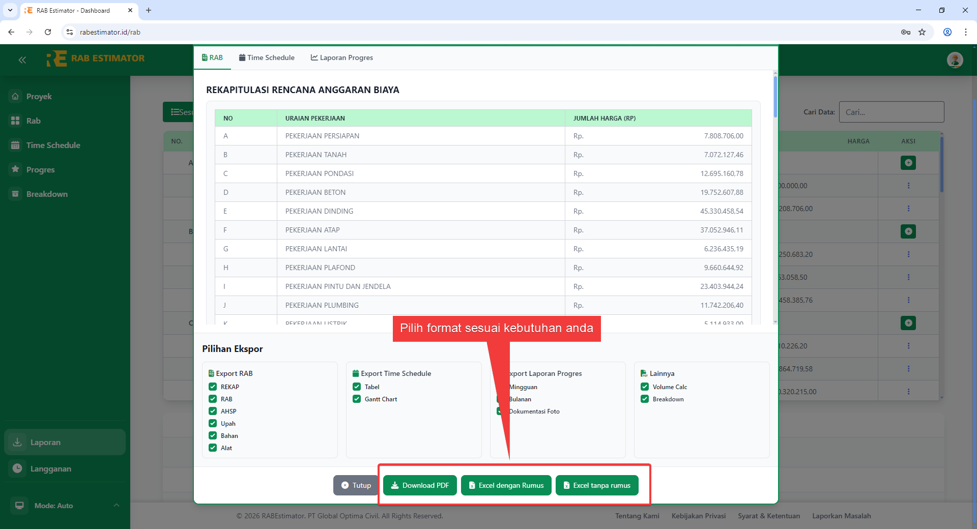Collapse the sidebar with the chevron arrow
Viewport: 977px width, 529px height.
click(x=22, y=60)
